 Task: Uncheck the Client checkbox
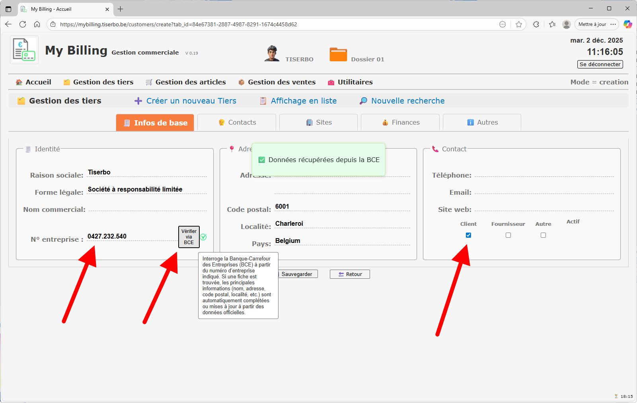[x=468, y=235]
